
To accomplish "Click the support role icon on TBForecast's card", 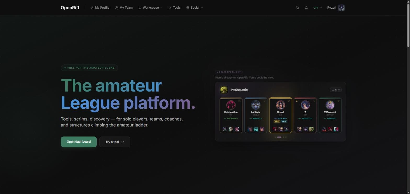I will tap(339, 101).
